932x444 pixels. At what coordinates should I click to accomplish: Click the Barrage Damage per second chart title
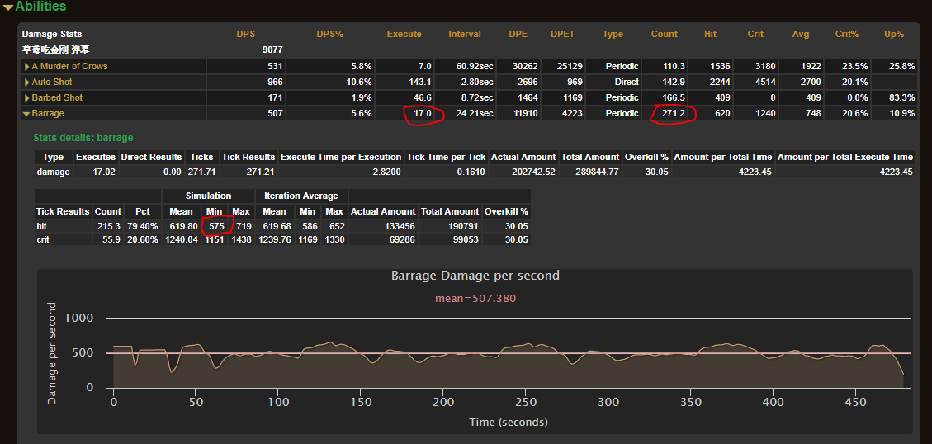click(475, 276)
